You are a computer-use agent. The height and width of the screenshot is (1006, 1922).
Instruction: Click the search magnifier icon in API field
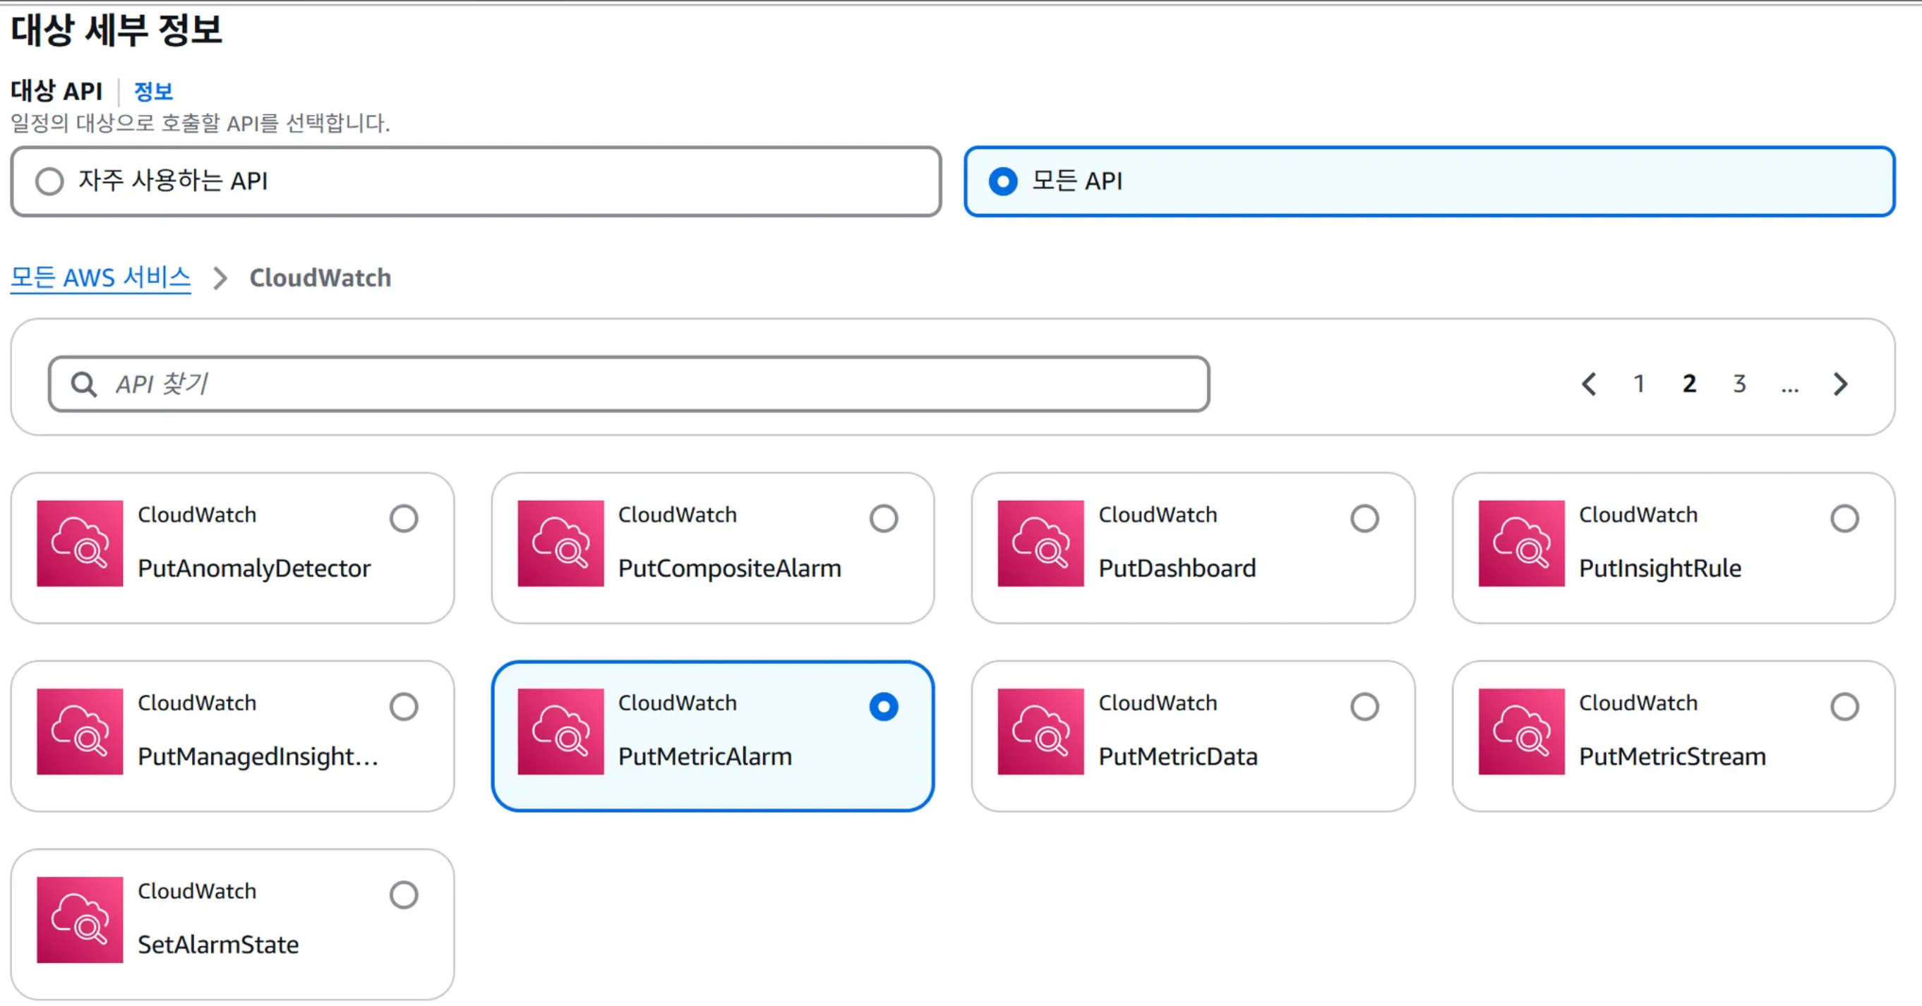(x=83, y=384)
